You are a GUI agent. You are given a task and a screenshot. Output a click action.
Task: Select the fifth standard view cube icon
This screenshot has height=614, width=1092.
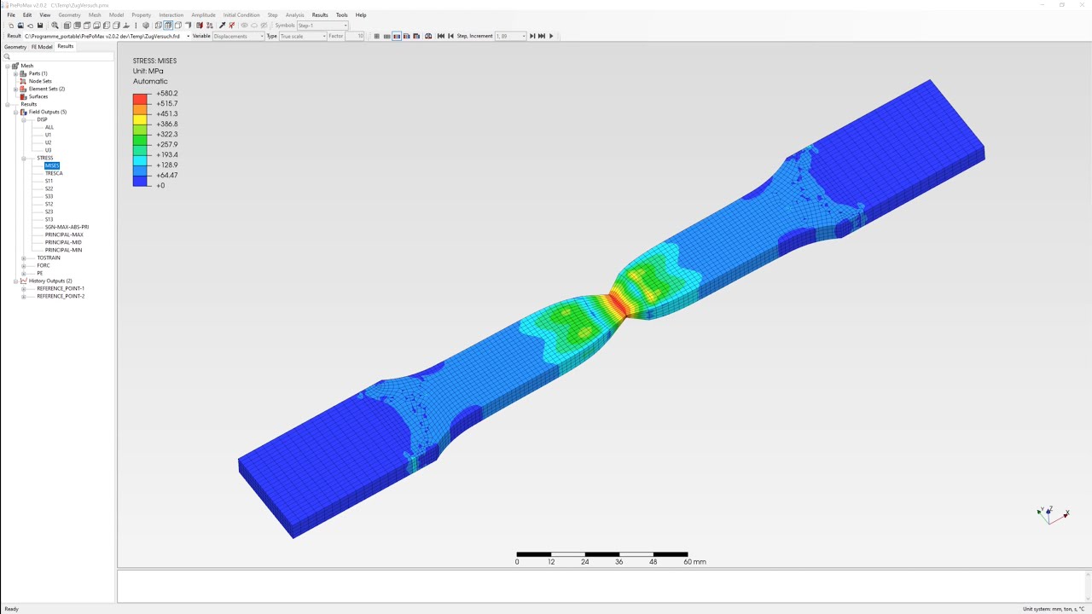tap(106, 26)
